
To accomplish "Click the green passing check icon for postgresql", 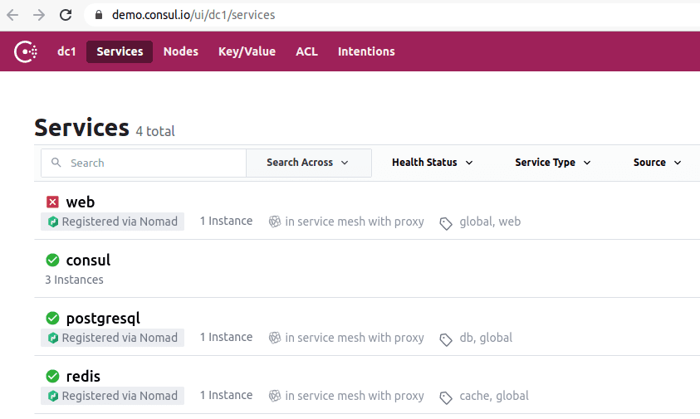I will coord(52,318).
